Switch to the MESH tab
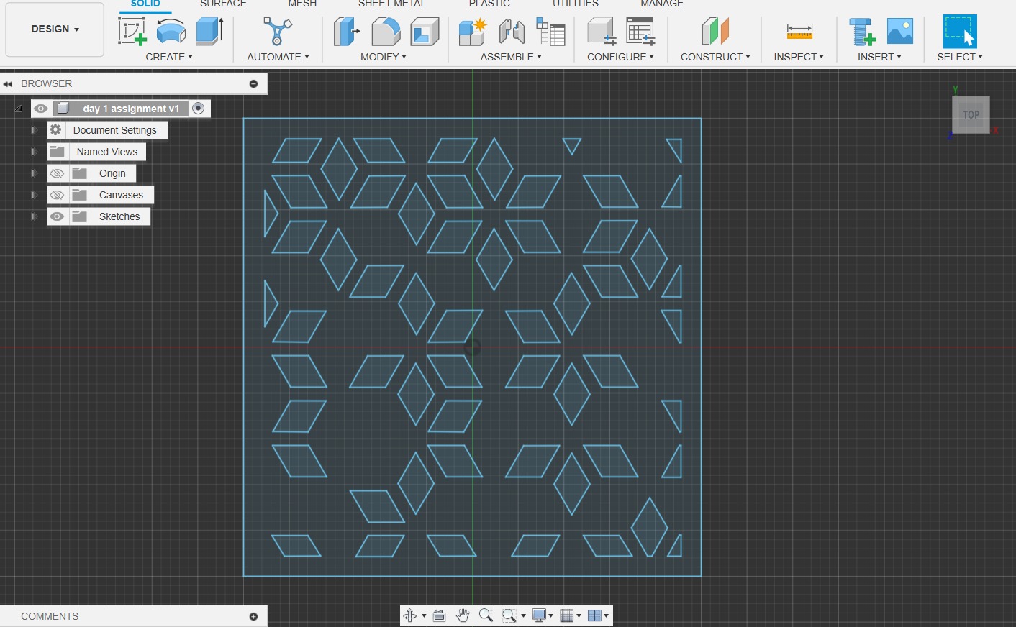1016x627 pixels. point(302,4)
